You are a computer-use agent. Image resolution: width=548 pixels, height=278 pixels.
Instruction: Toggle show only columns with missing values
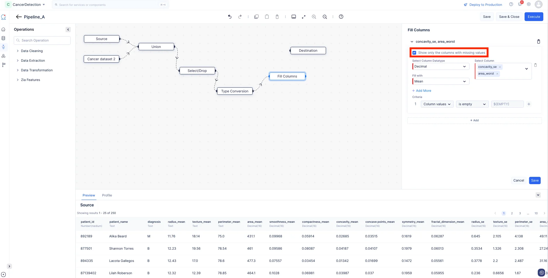tap(414, 53)
